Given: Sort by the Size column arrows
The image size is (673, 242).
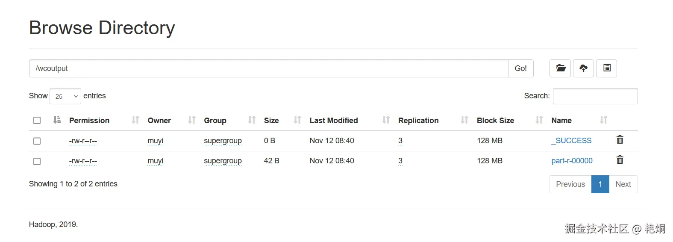Looking at the screenshot, I should pos(297,120).
